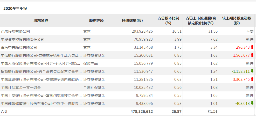Open the 中信银行 交银施罗德新生活力 fund row

coord(41,55)
